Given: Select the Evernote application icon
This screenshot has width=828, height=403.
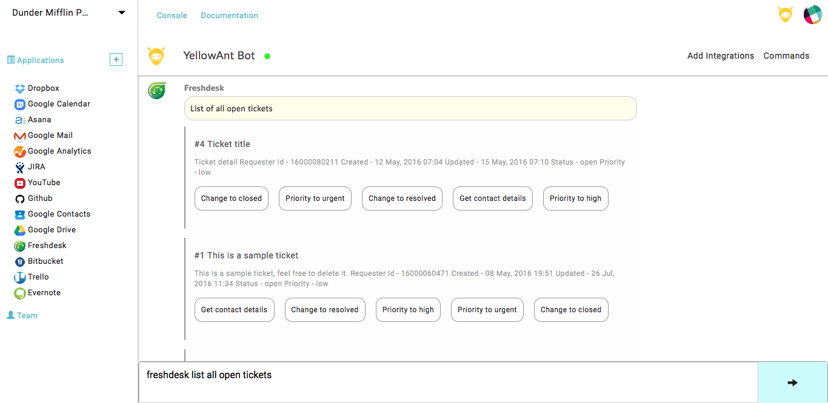Looking at the screenshot, I should point(19,292).
